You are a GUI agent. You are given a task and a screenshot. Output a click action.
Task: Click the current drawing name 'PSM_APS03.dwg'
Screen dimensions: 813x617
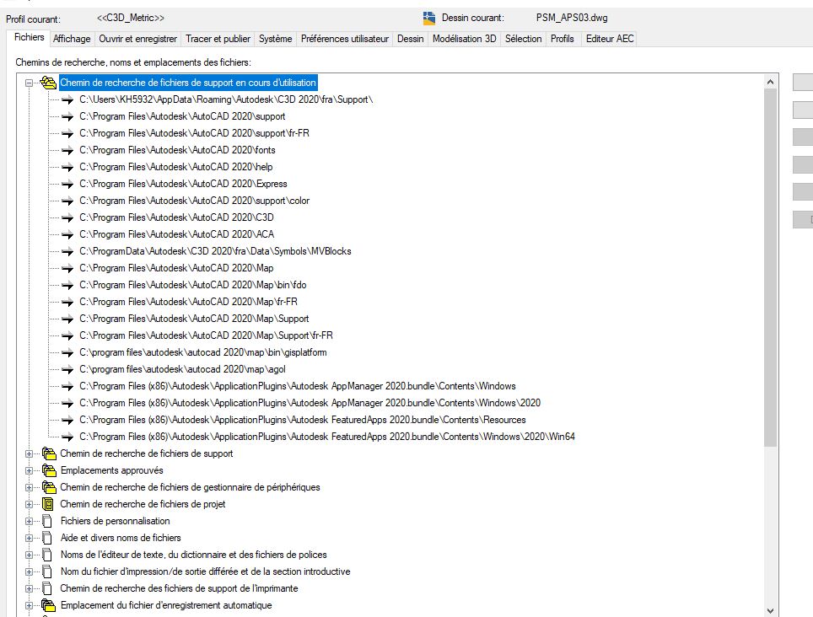coord(572,19)
